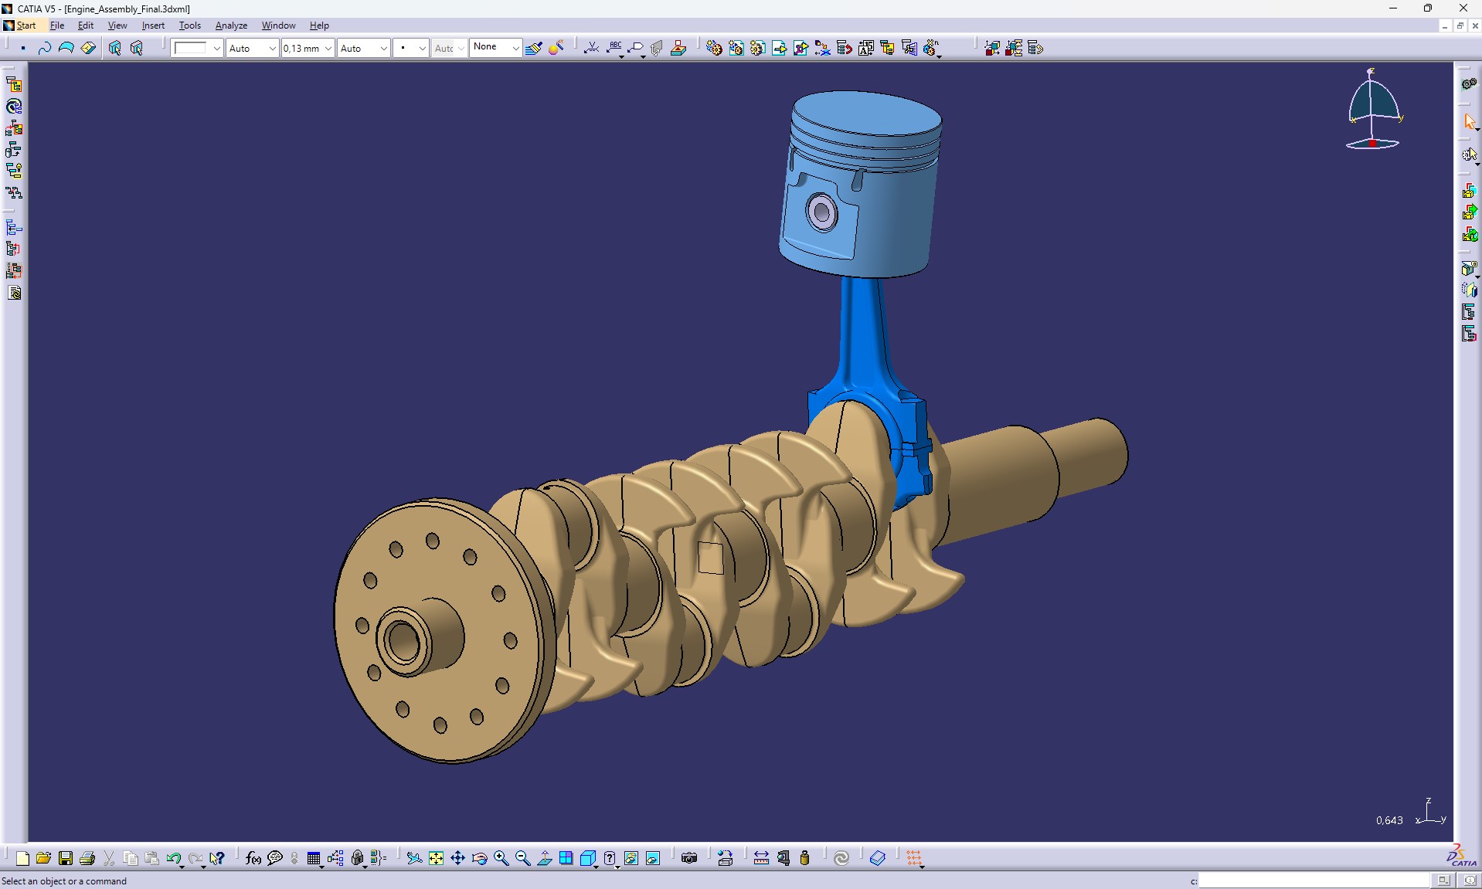
Task: Click the Save icon in bottom toolbar
Action: pos(66,858)
